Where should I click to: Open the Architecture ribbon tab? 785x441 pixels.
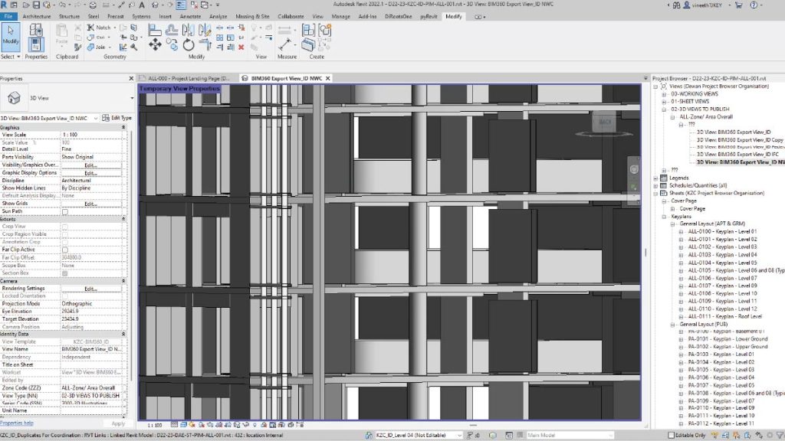pos(38,15)
